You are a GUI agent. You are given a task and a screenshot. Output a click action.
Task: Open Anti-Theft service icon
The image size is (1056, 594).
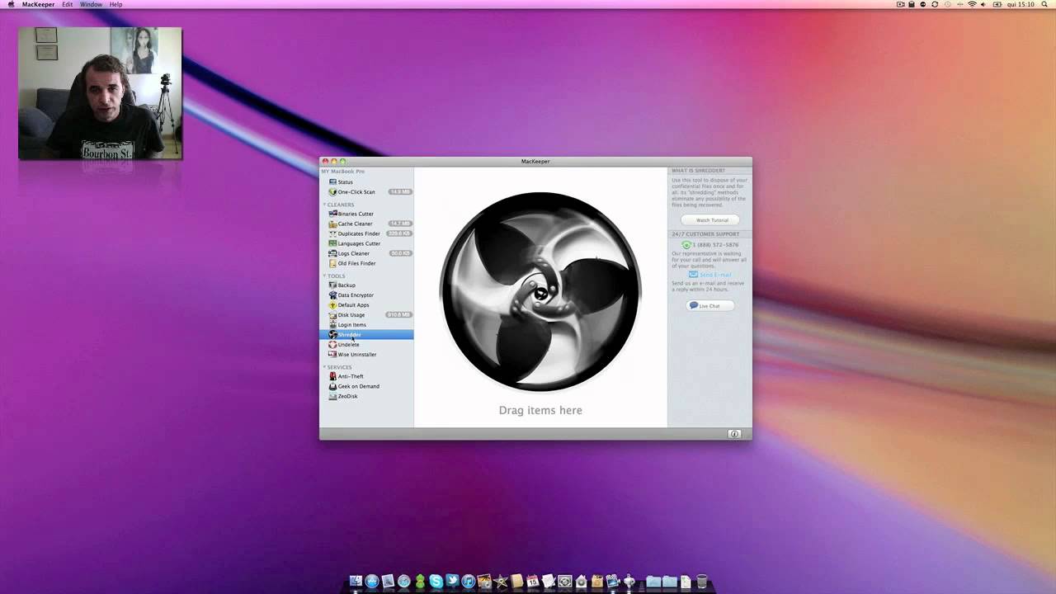[332, 376]
